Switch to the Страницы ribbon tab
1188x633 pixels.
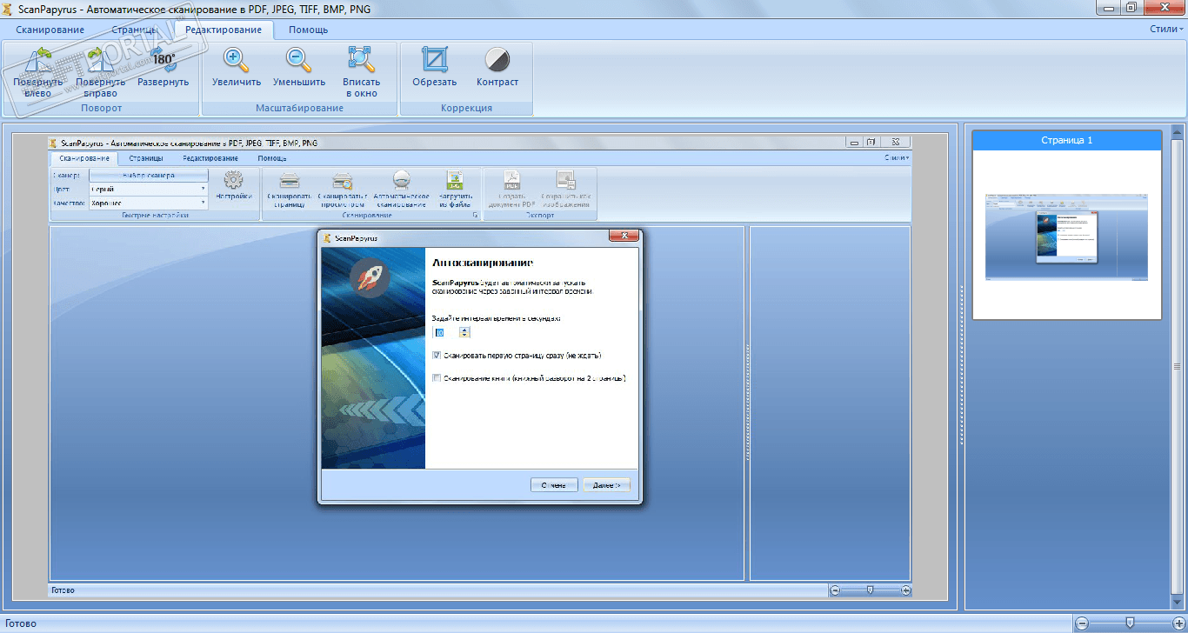[x=134, y=30]
